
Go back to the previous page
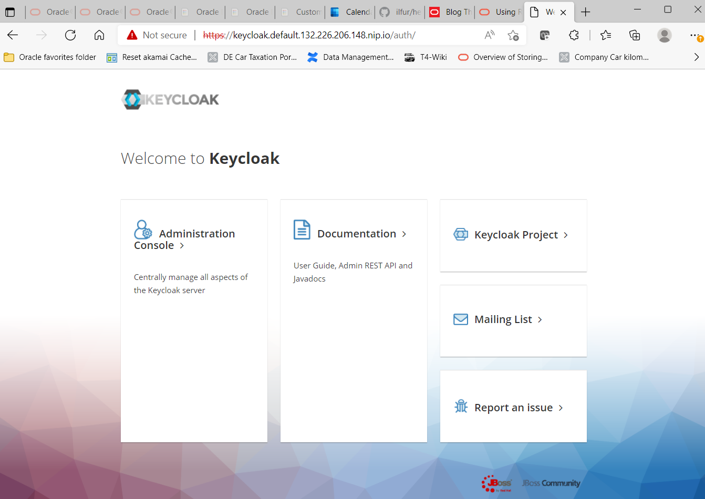(13, 35)
